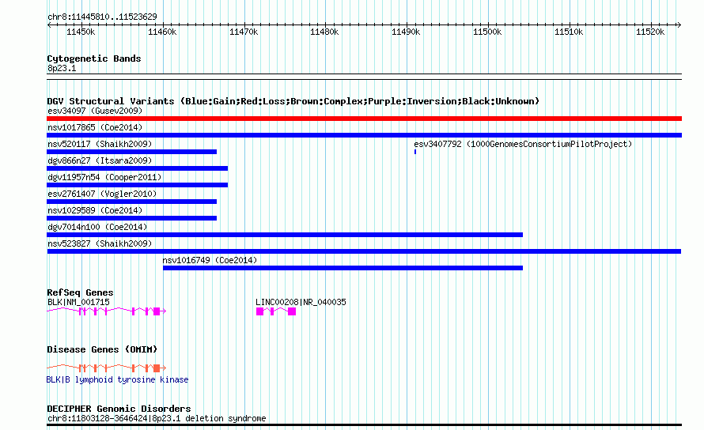The height and width of the screenshot is (430, 704).
Task: Open nsv523827 (Shaikh2009) label
Action: (x=100, y=243)
